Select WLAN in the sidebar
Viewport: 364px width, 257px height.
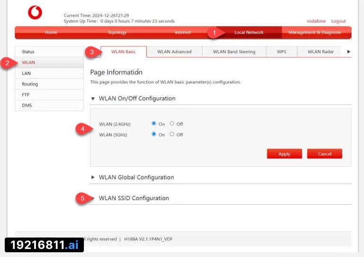coord(49,63)
